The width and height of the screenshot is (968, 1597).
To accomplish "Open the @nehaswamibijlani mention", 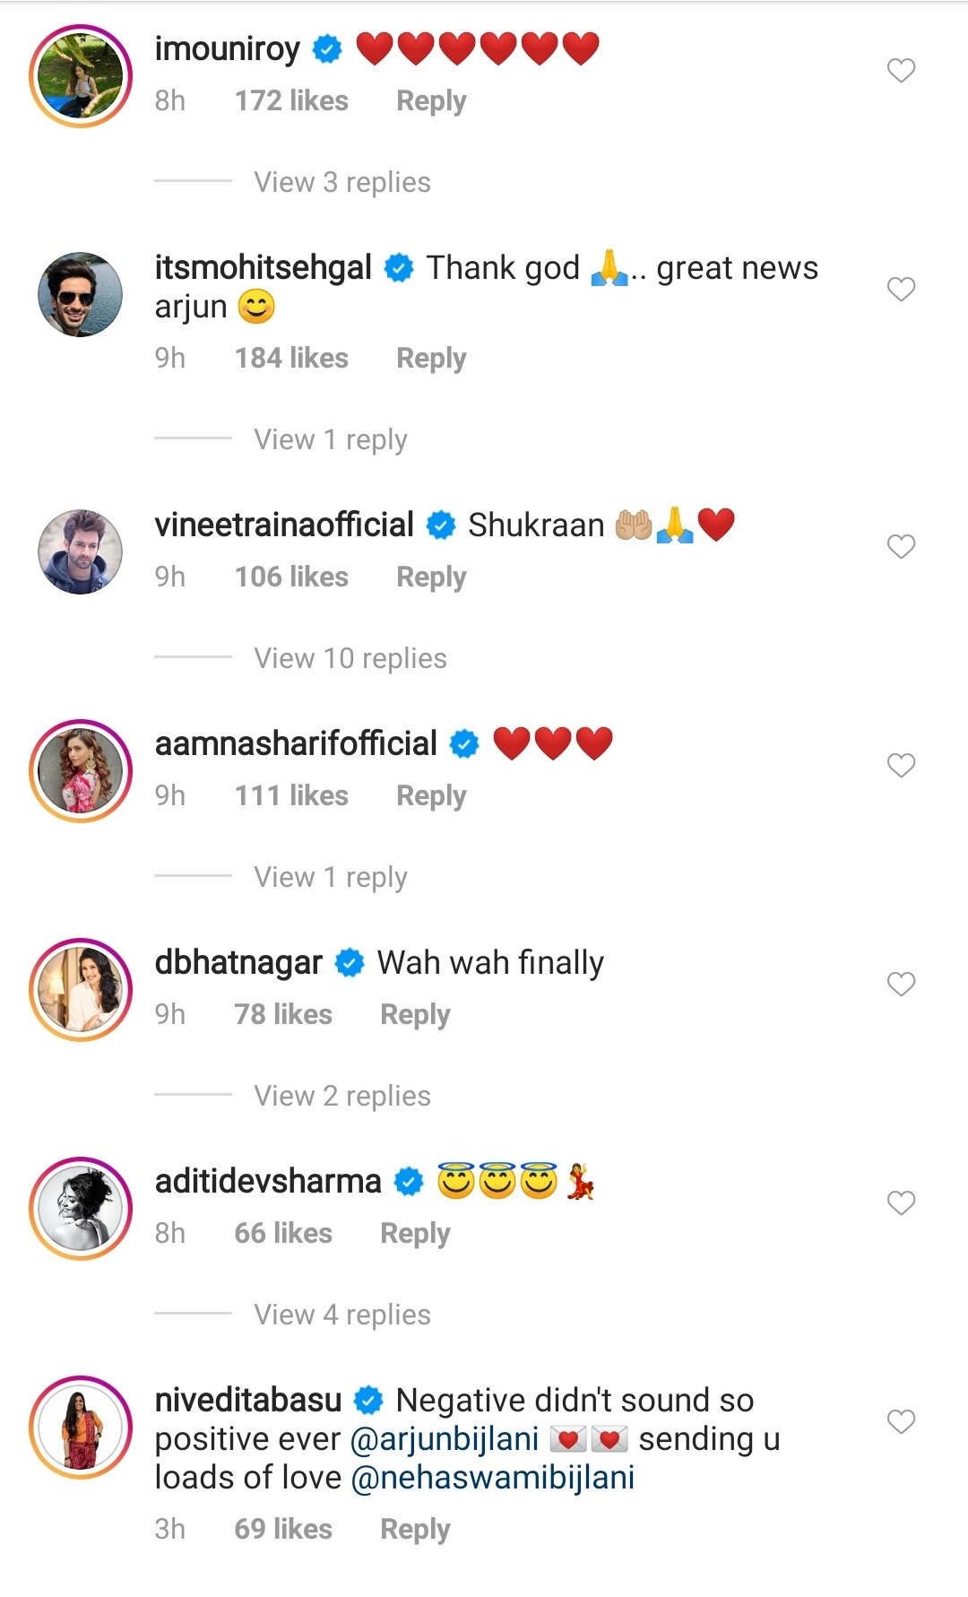I will (x=493, y=1478).
